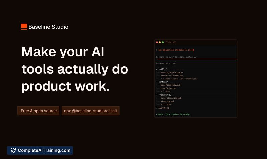Click the Terminal window title
The image size is (267, 159).
point(171,42)
